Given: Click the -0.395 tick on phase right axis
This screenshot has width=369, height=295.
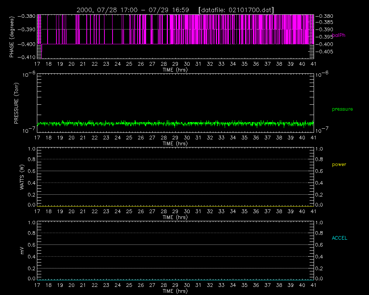Looking at the screenshot, I should (324, 37).
